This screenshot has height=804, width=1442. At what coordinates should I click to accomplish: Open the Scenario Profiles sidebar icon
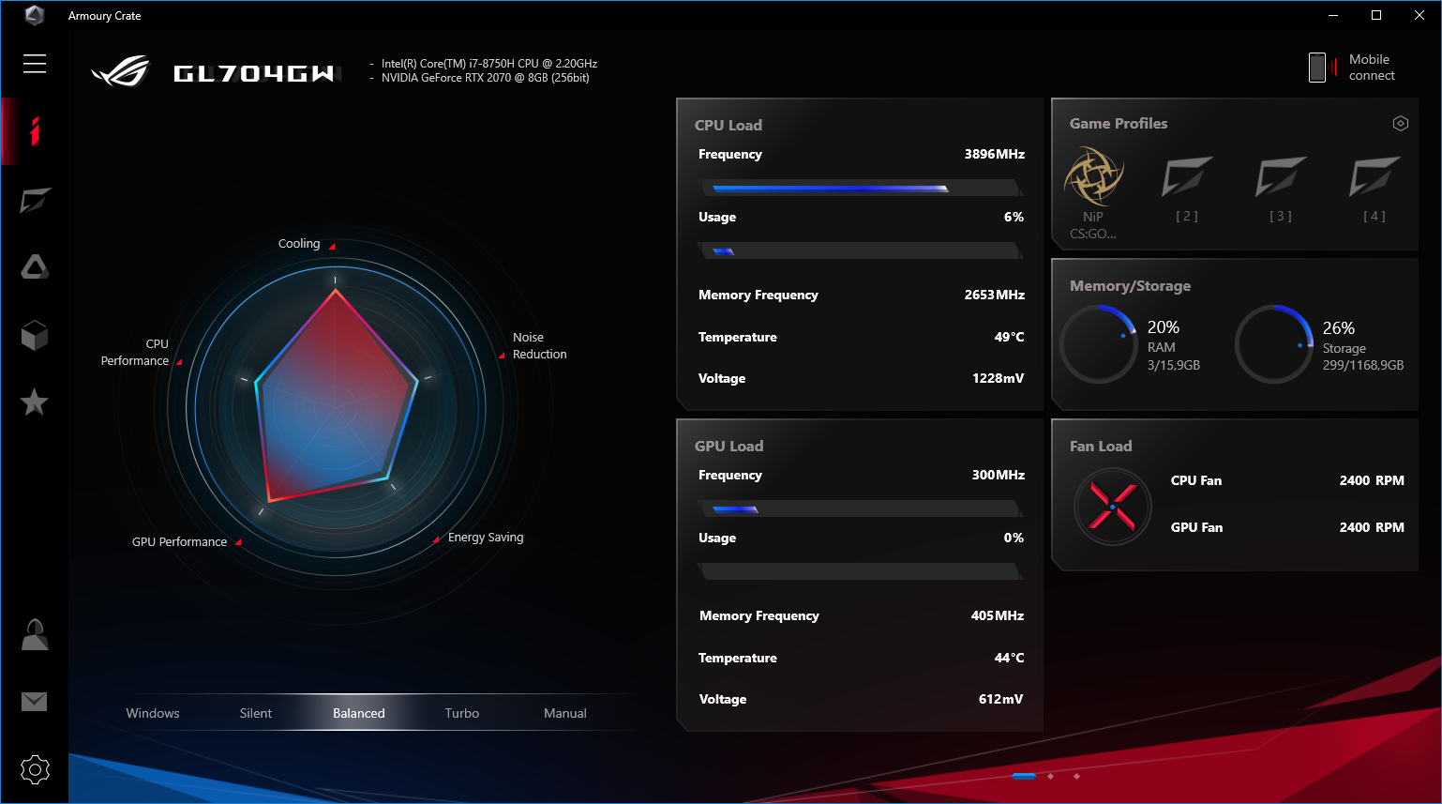click(x=35, y=200)
